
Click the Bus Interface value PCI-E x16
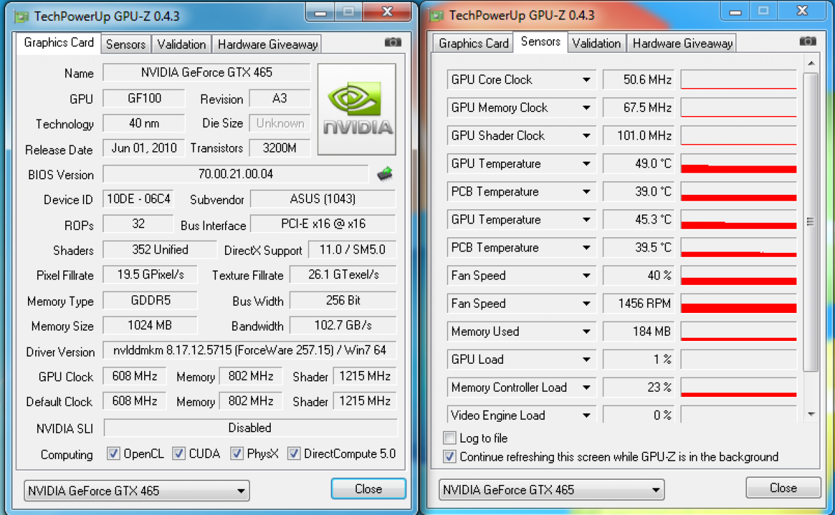[x=323, y=224]
